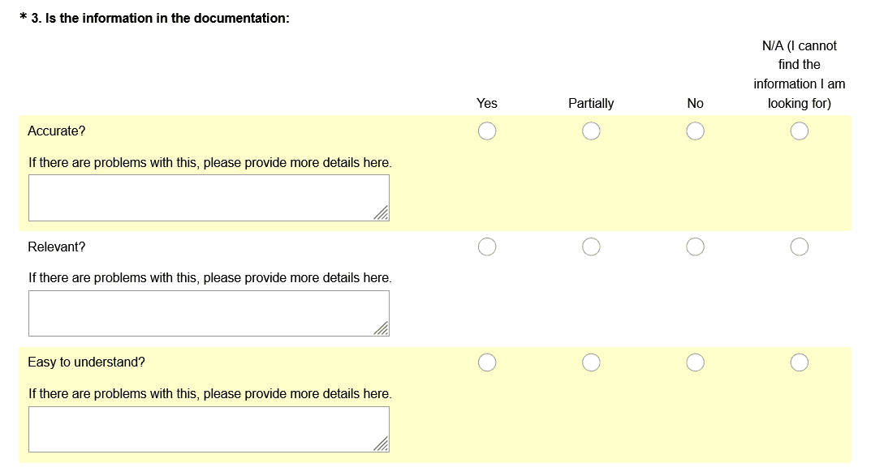Select No for Accurate

click(695, 131)
